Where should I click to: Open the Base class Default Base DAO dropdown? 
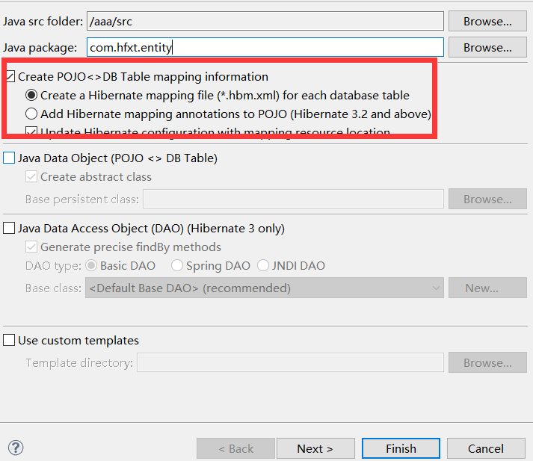pyautogui.click(x=265, y=288)
